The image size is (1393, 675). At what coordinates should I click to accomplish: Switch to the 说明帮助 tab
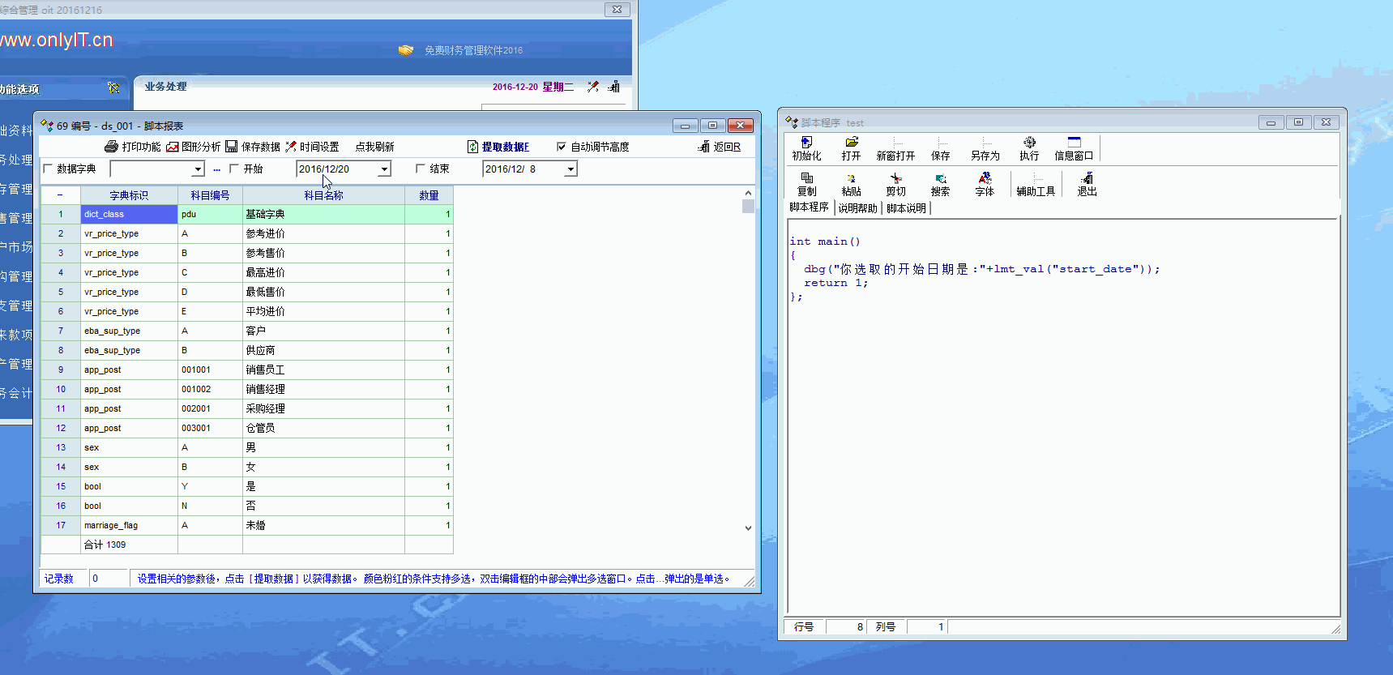(857, 208)
